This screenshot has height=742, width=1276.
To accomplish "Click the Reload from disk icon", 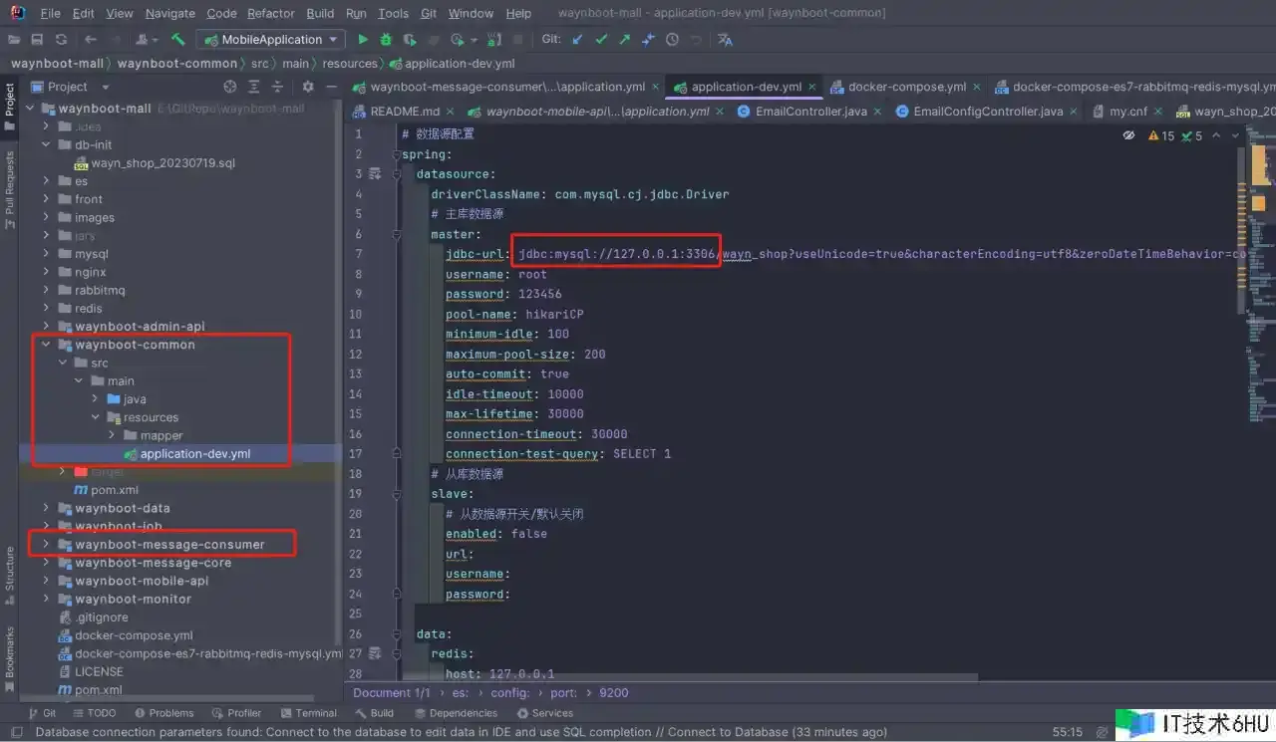I will point(62,40).
